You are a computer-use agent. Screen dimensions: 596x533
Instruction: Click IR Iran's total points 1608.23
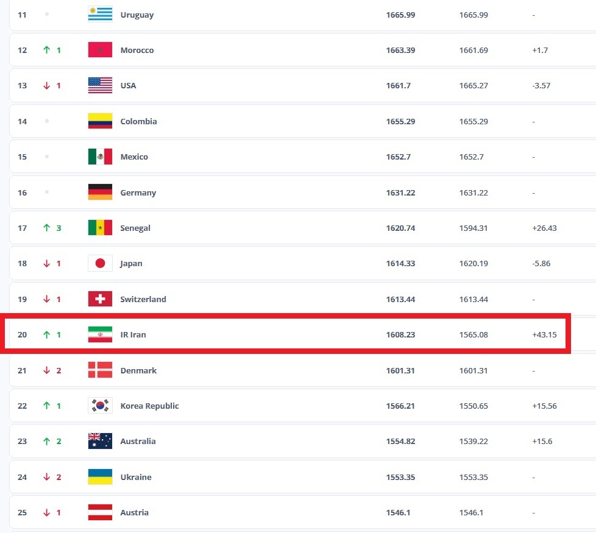click(x=400, y=334)
